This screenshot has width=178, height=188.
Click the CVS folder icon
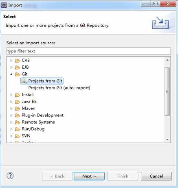click(x=18, y=61)
